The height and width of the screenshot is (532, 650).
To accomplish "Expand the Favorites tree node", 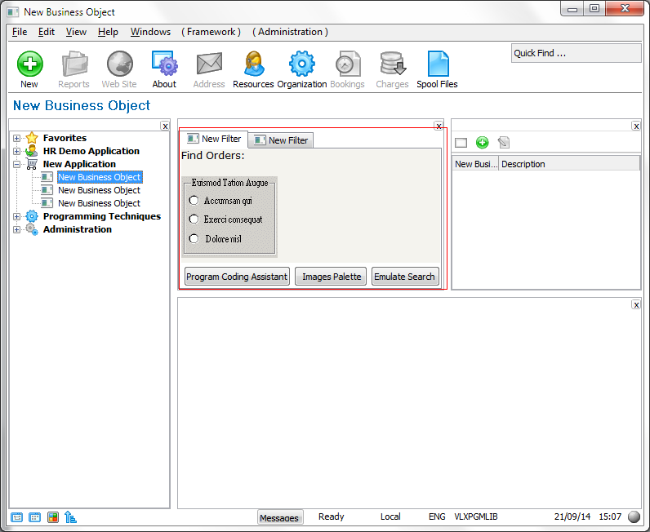I will 16,138.
